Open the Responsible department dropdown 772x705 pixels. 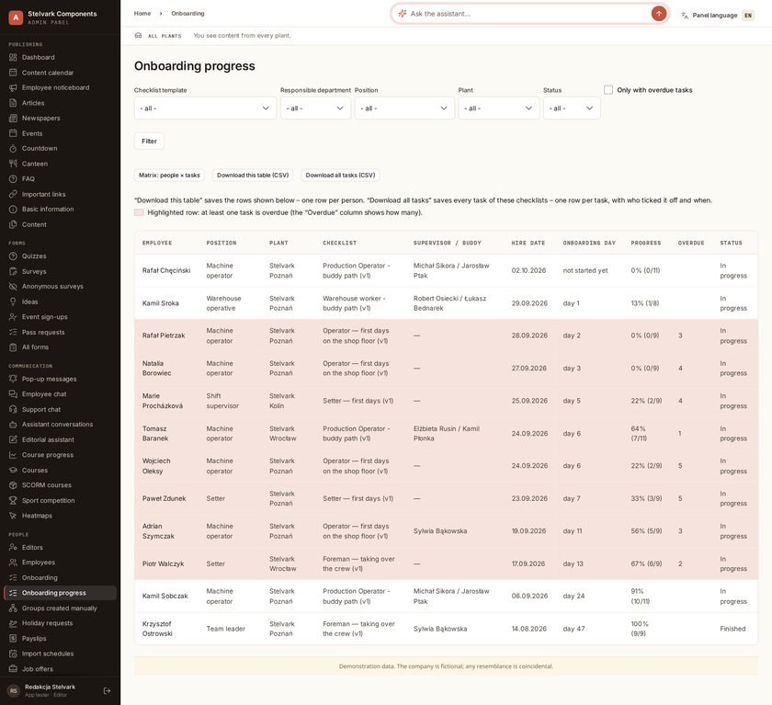(315, 108)
